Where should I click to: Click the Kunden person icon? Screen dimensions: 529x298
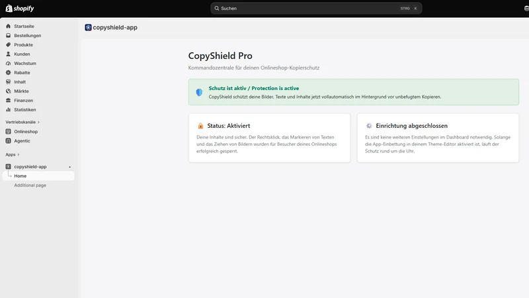coord(9,54)
